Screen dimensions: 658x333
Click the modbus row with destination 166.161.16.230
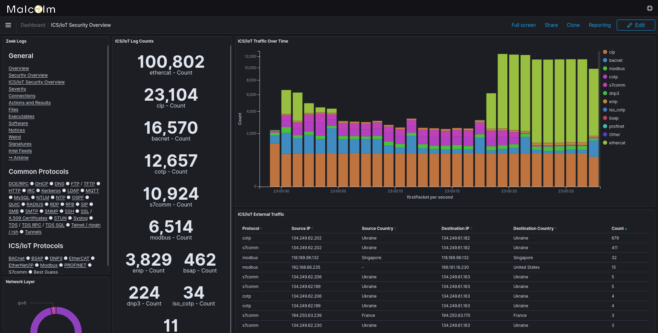413,267
